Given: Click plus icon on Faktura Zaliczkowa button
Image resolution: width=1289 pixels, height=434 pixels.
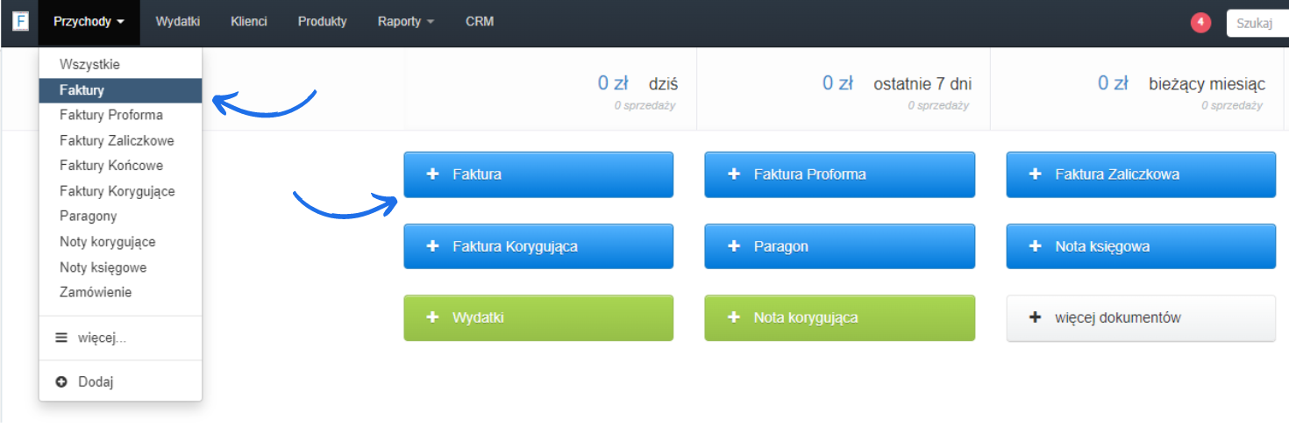Looking at the screenshot, I should point(1036,174).
